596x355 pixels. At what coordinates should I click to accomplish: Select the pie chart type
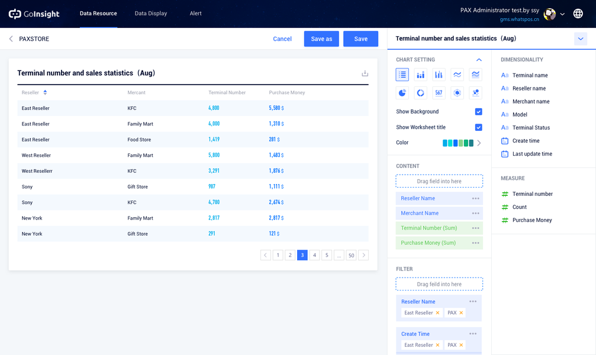pyautogui.click(x=402, y=93)
